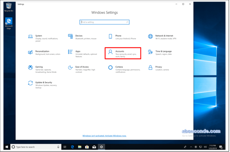Click the Find a setting search box

[x=104, y=22]
